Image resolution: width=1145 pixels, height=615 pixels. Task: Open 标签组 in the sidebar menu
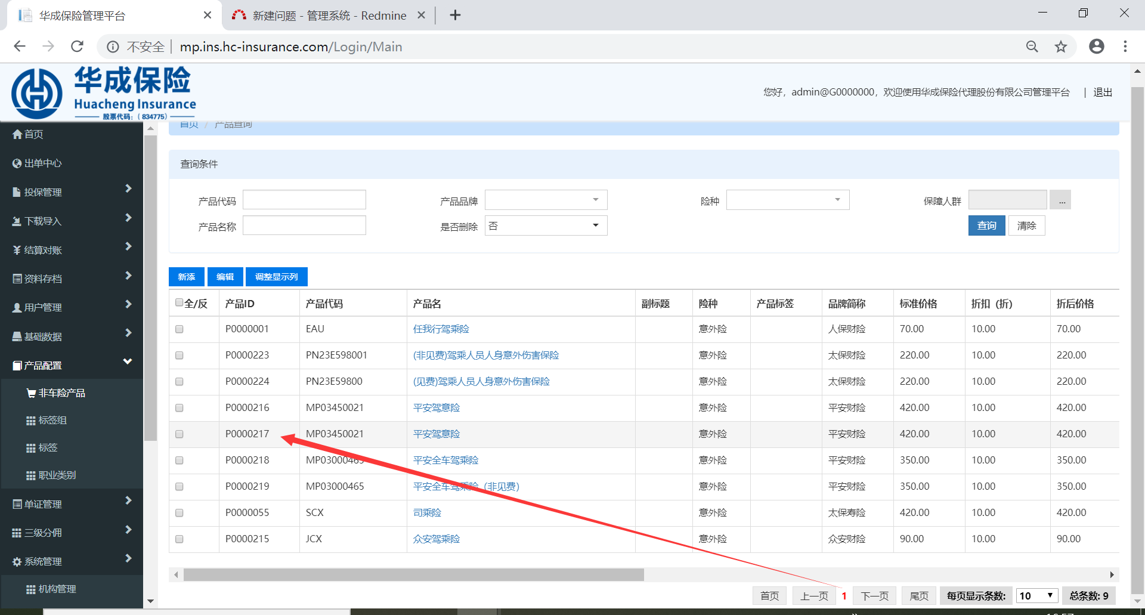pyautogui.click(x=52, y=421)
